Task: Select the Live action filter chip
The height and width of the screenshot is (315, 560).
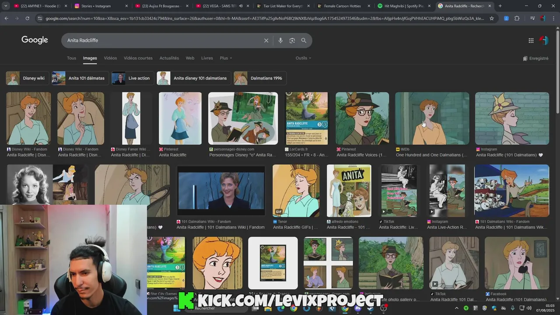Action: click(x=133, y=78)
